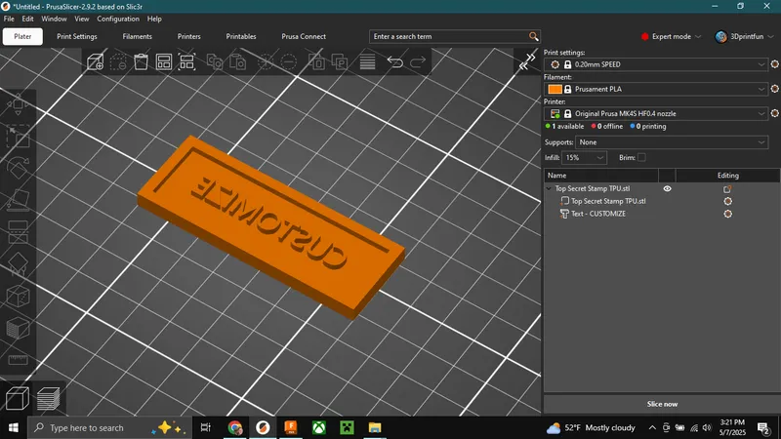Open Chrome from the taskbar
The height and width of the screenshot is (439, 781).
click(x=235, y=427)
